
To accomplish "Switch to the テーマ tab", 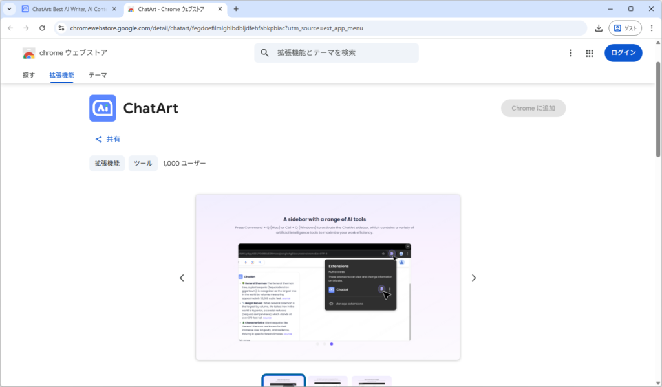I will [x=98, y=75].
